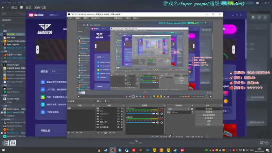Remove the selected OBS source with minus
Image resolution: width=272 pixels, height=153 pixels.
(x=102, y=133)
